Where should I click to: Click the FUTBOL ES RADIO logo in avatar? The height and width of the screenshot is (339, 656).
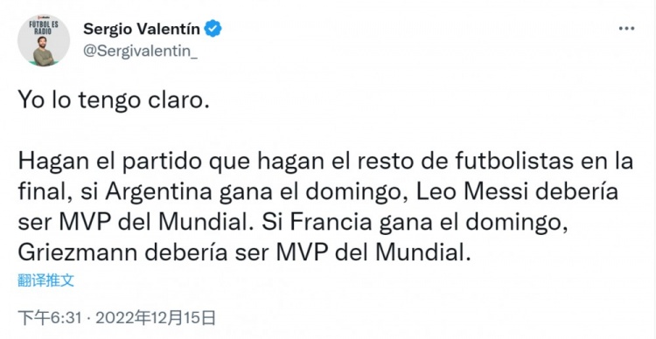(x=44, y=28)
